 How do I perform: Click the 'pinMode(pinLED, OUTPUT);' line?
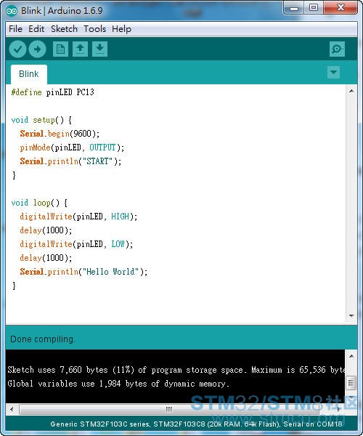(72, 148)
